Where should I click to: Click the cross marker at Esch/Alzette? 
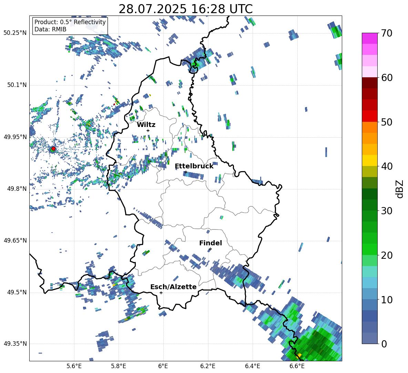pyautogui.click(x=161, y=293)
